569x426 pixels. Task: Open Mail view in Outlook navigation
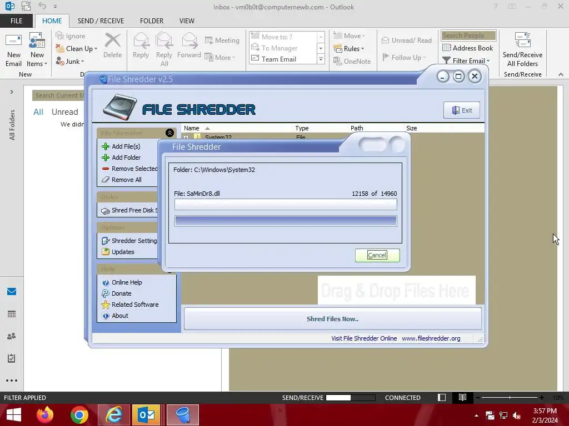coord(12,291)
